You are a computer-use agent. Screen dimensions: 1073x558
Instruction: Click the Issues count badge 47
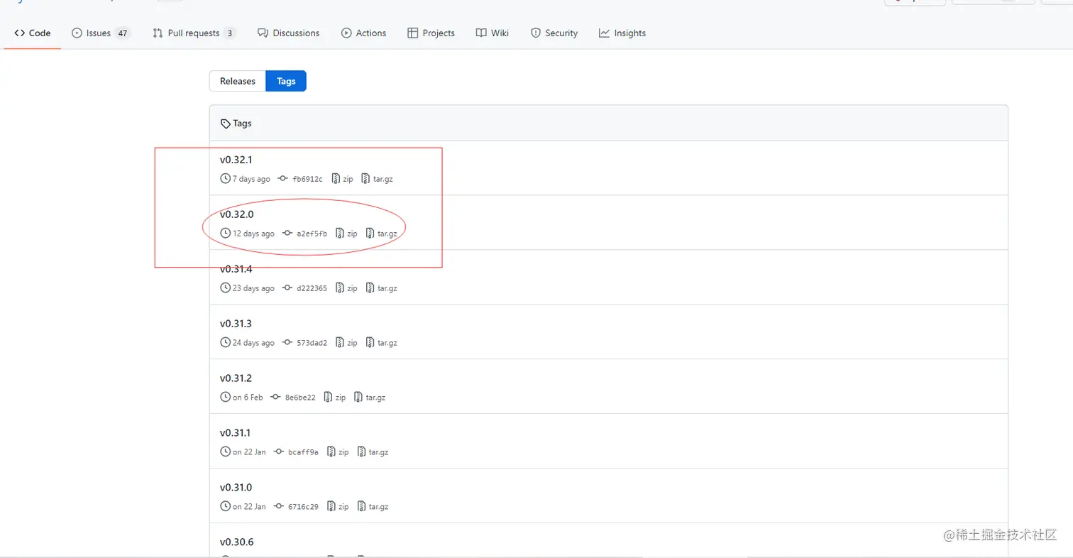123,33
